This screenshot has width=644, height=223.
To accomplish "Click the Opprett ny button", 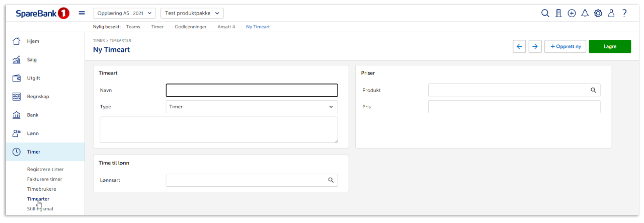I will coord(565,46).
